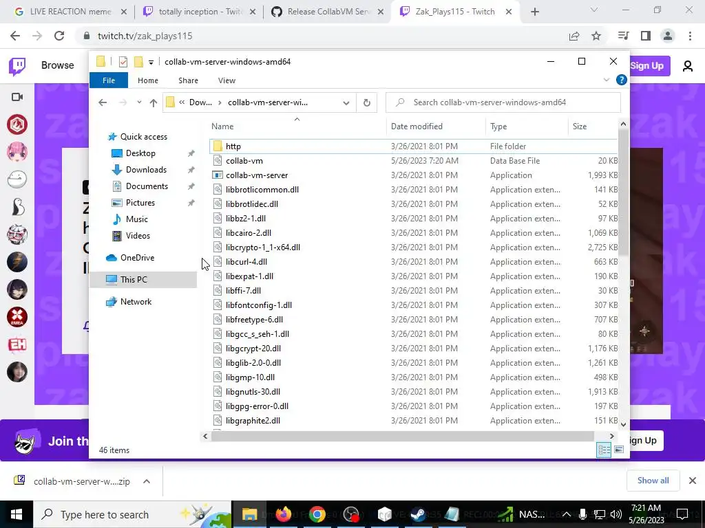This screenshot has height=528, width=705.
Task: Switch Explorer to details view icon
Action: tap(604, 450)
